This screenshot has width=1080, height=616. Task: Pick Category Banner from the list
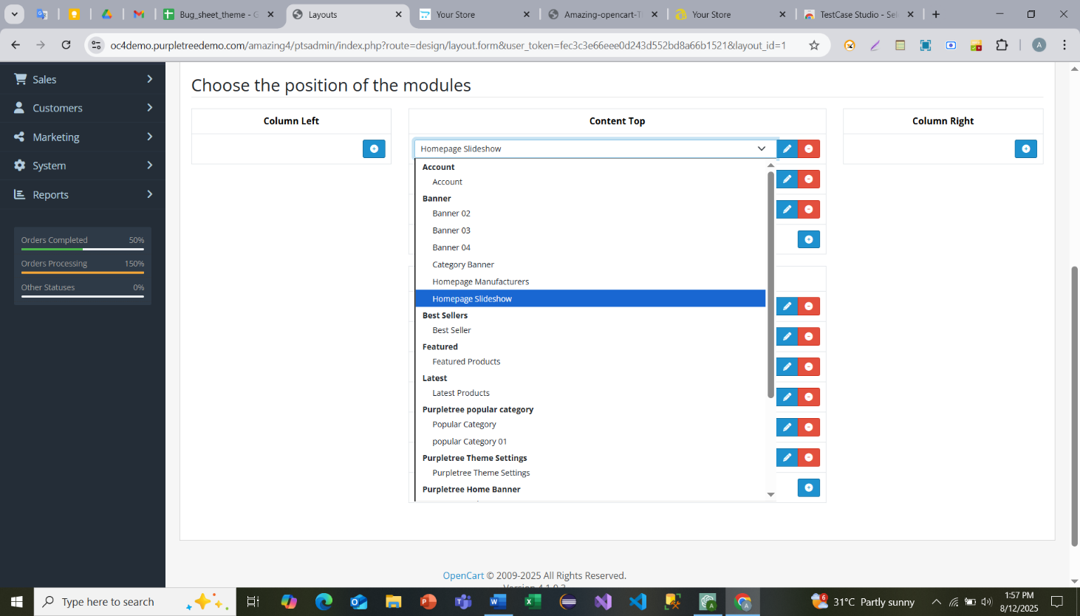[590, 264]
